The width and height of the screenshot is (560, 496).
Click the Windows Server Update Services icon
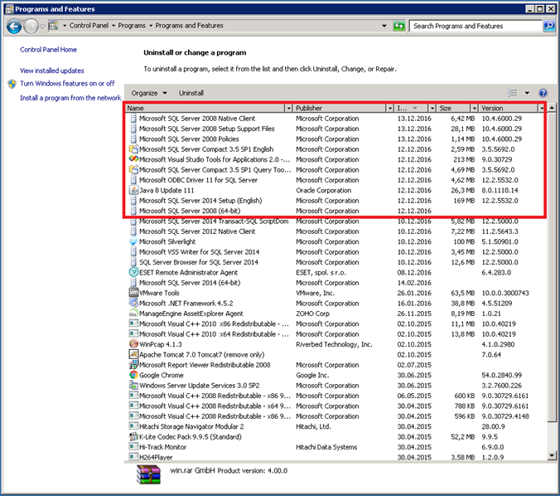(133, 386)
